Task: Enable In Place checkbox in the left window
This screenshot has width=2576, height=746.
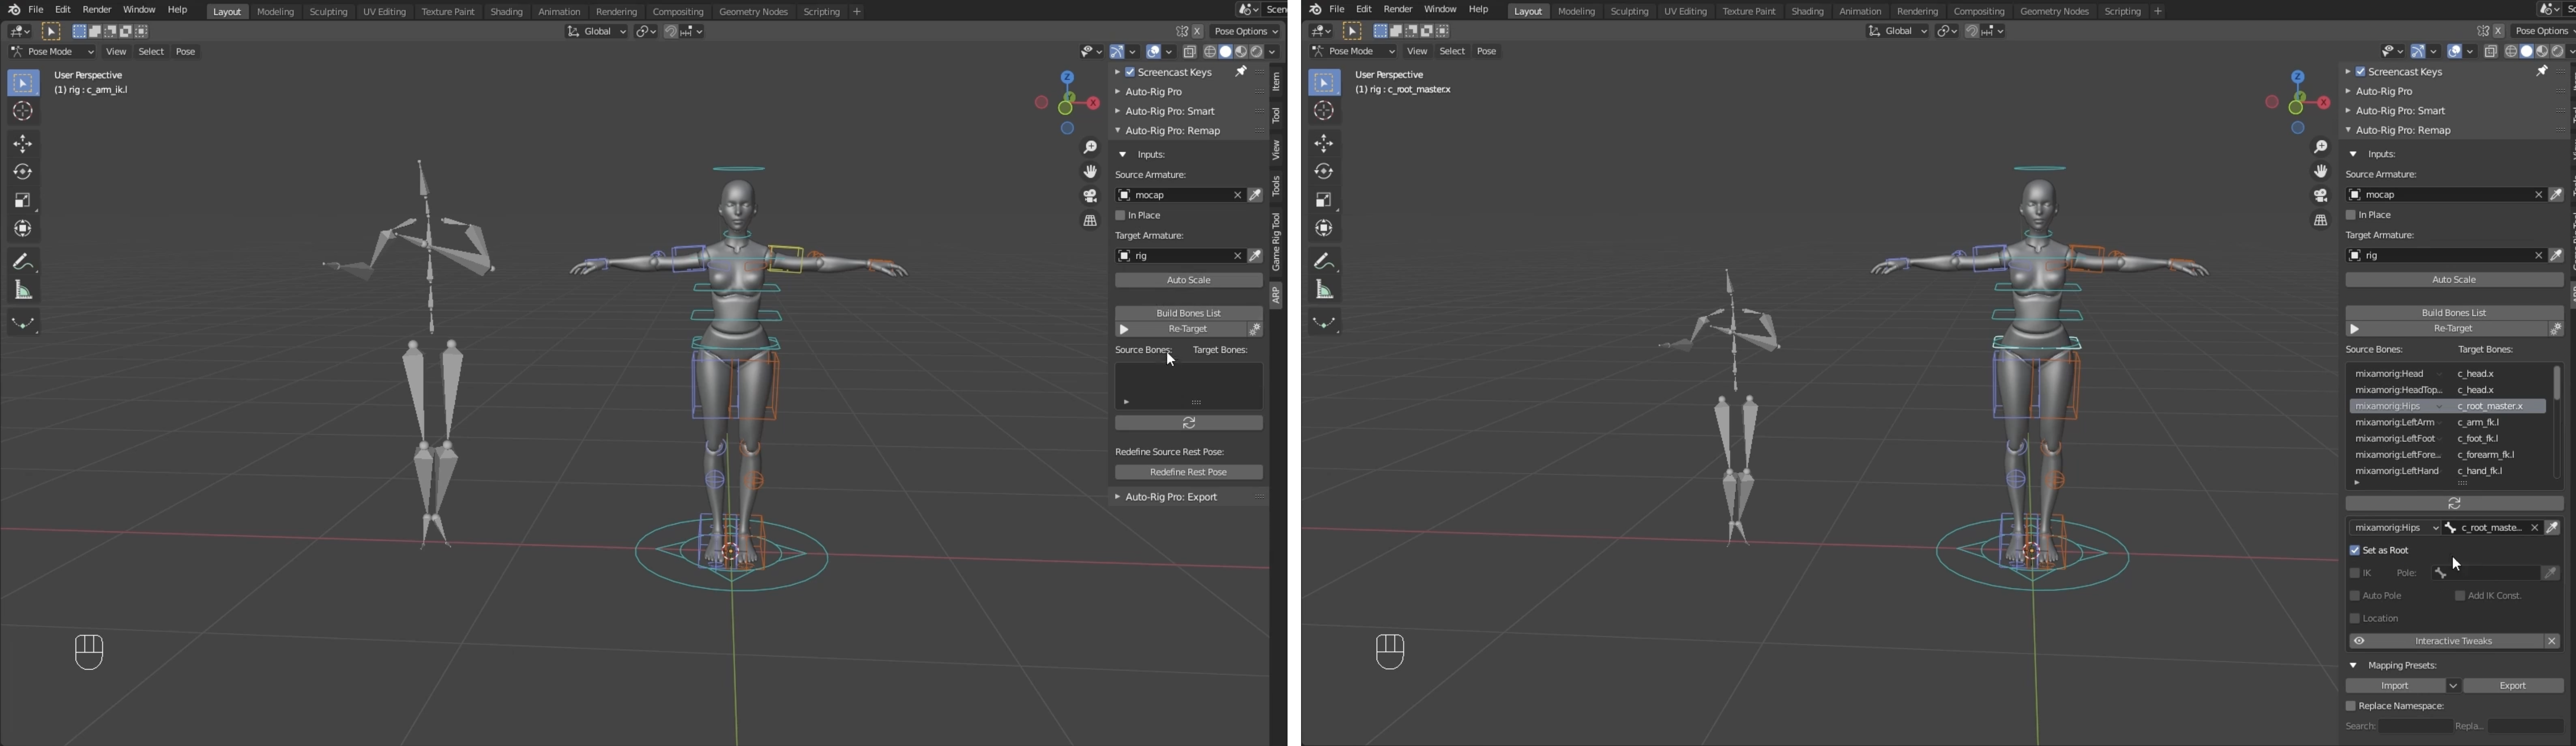Action: 1121,216
